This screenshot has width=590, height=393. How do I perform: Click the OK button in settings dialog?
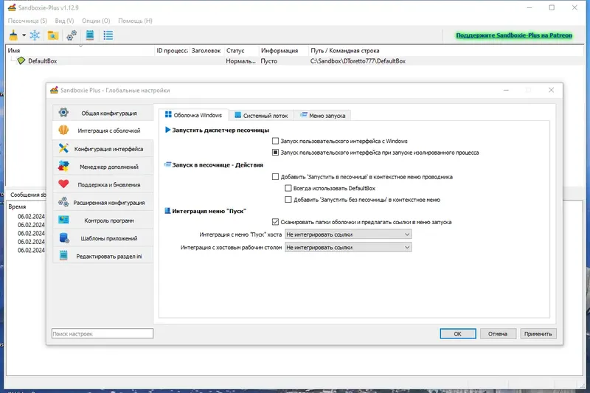(458, 333)
